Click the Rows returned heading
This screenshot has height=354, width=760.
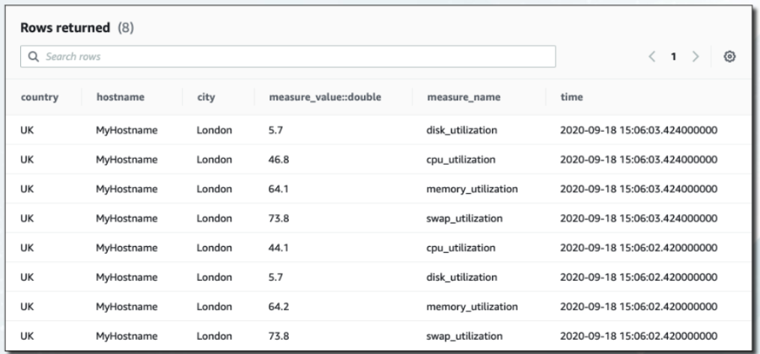(x=59, y=28)
